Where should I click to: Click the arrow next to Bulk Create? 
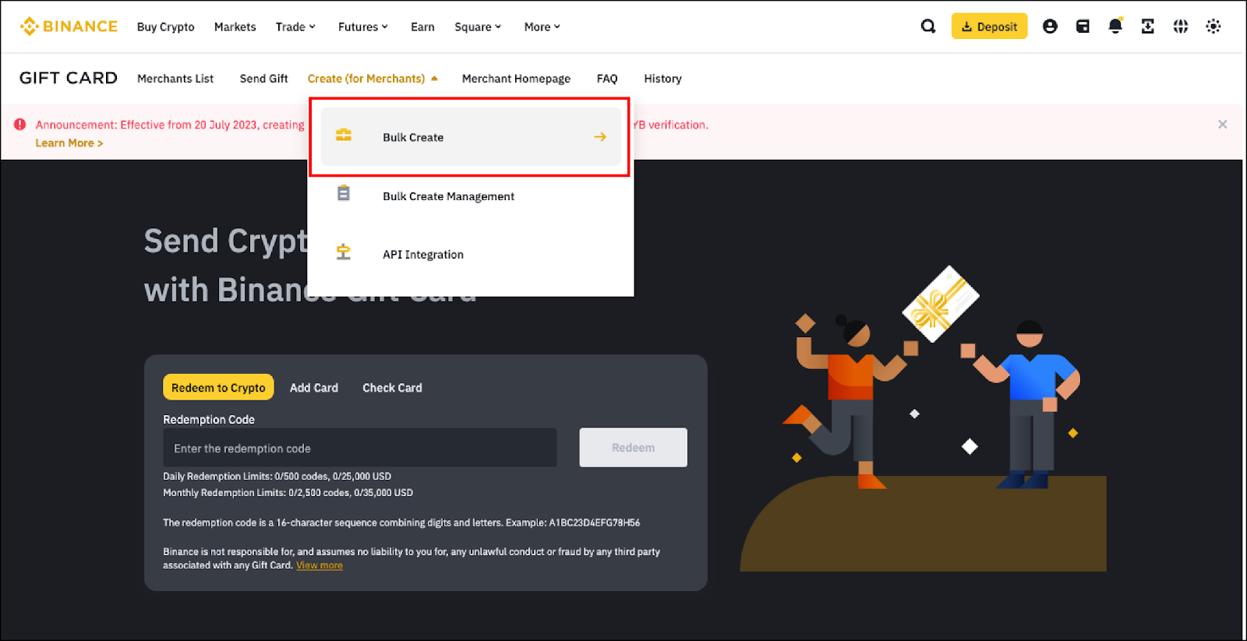coord(599,137)
